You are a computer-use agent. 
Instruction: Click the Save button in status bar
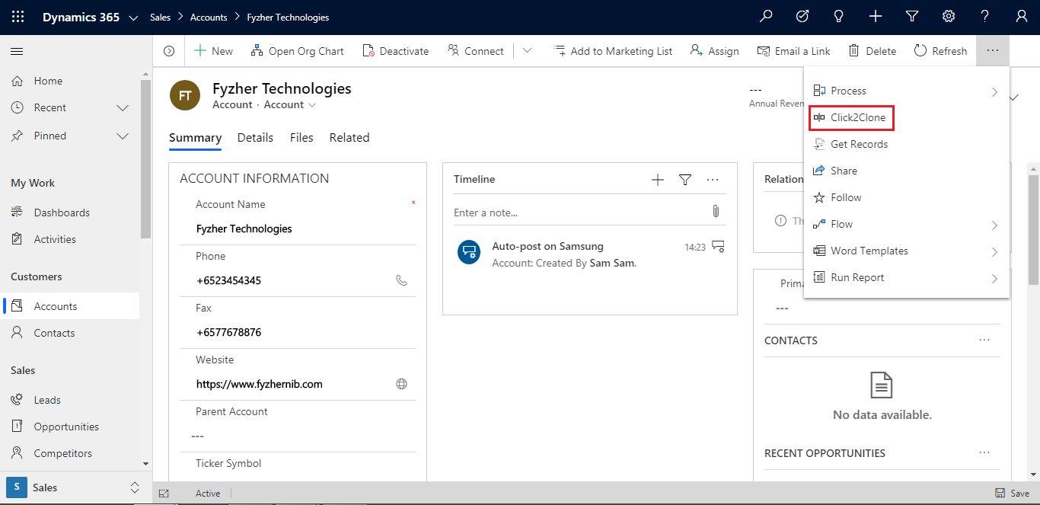pyautogui.click(x=1013, y=494)
